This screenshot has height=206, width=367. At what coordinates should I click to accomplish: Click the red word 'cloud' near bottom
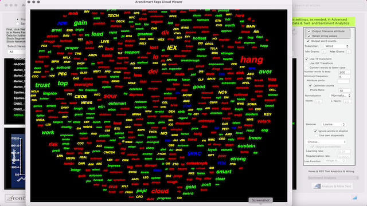pyautogui.click(x=160, y=191)
